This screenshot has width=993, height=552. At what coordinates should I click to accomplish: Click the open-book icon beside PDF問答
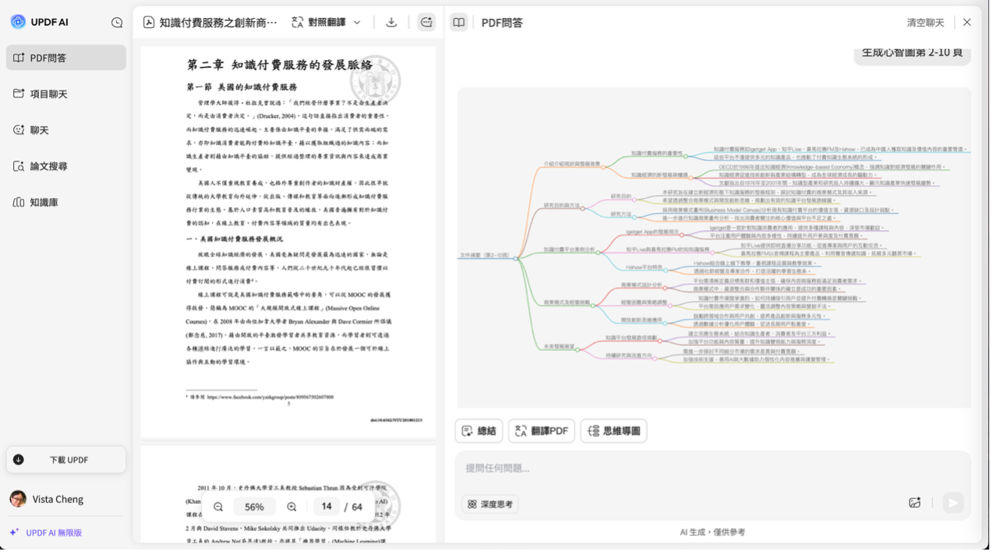pyautogui.click(x=459, y=23)
